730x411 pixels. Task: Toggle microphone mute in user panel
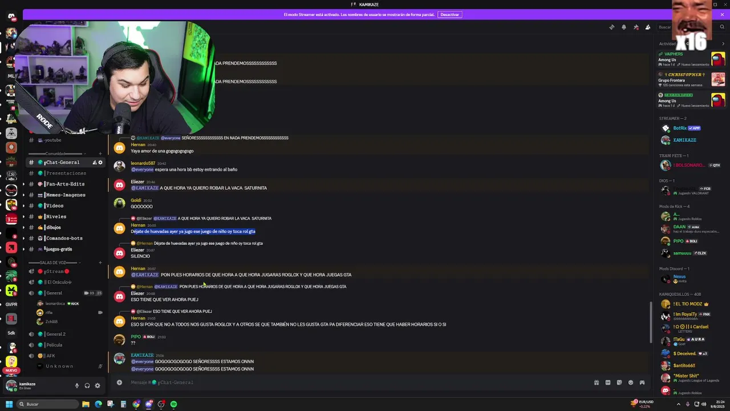click(77, 385)
